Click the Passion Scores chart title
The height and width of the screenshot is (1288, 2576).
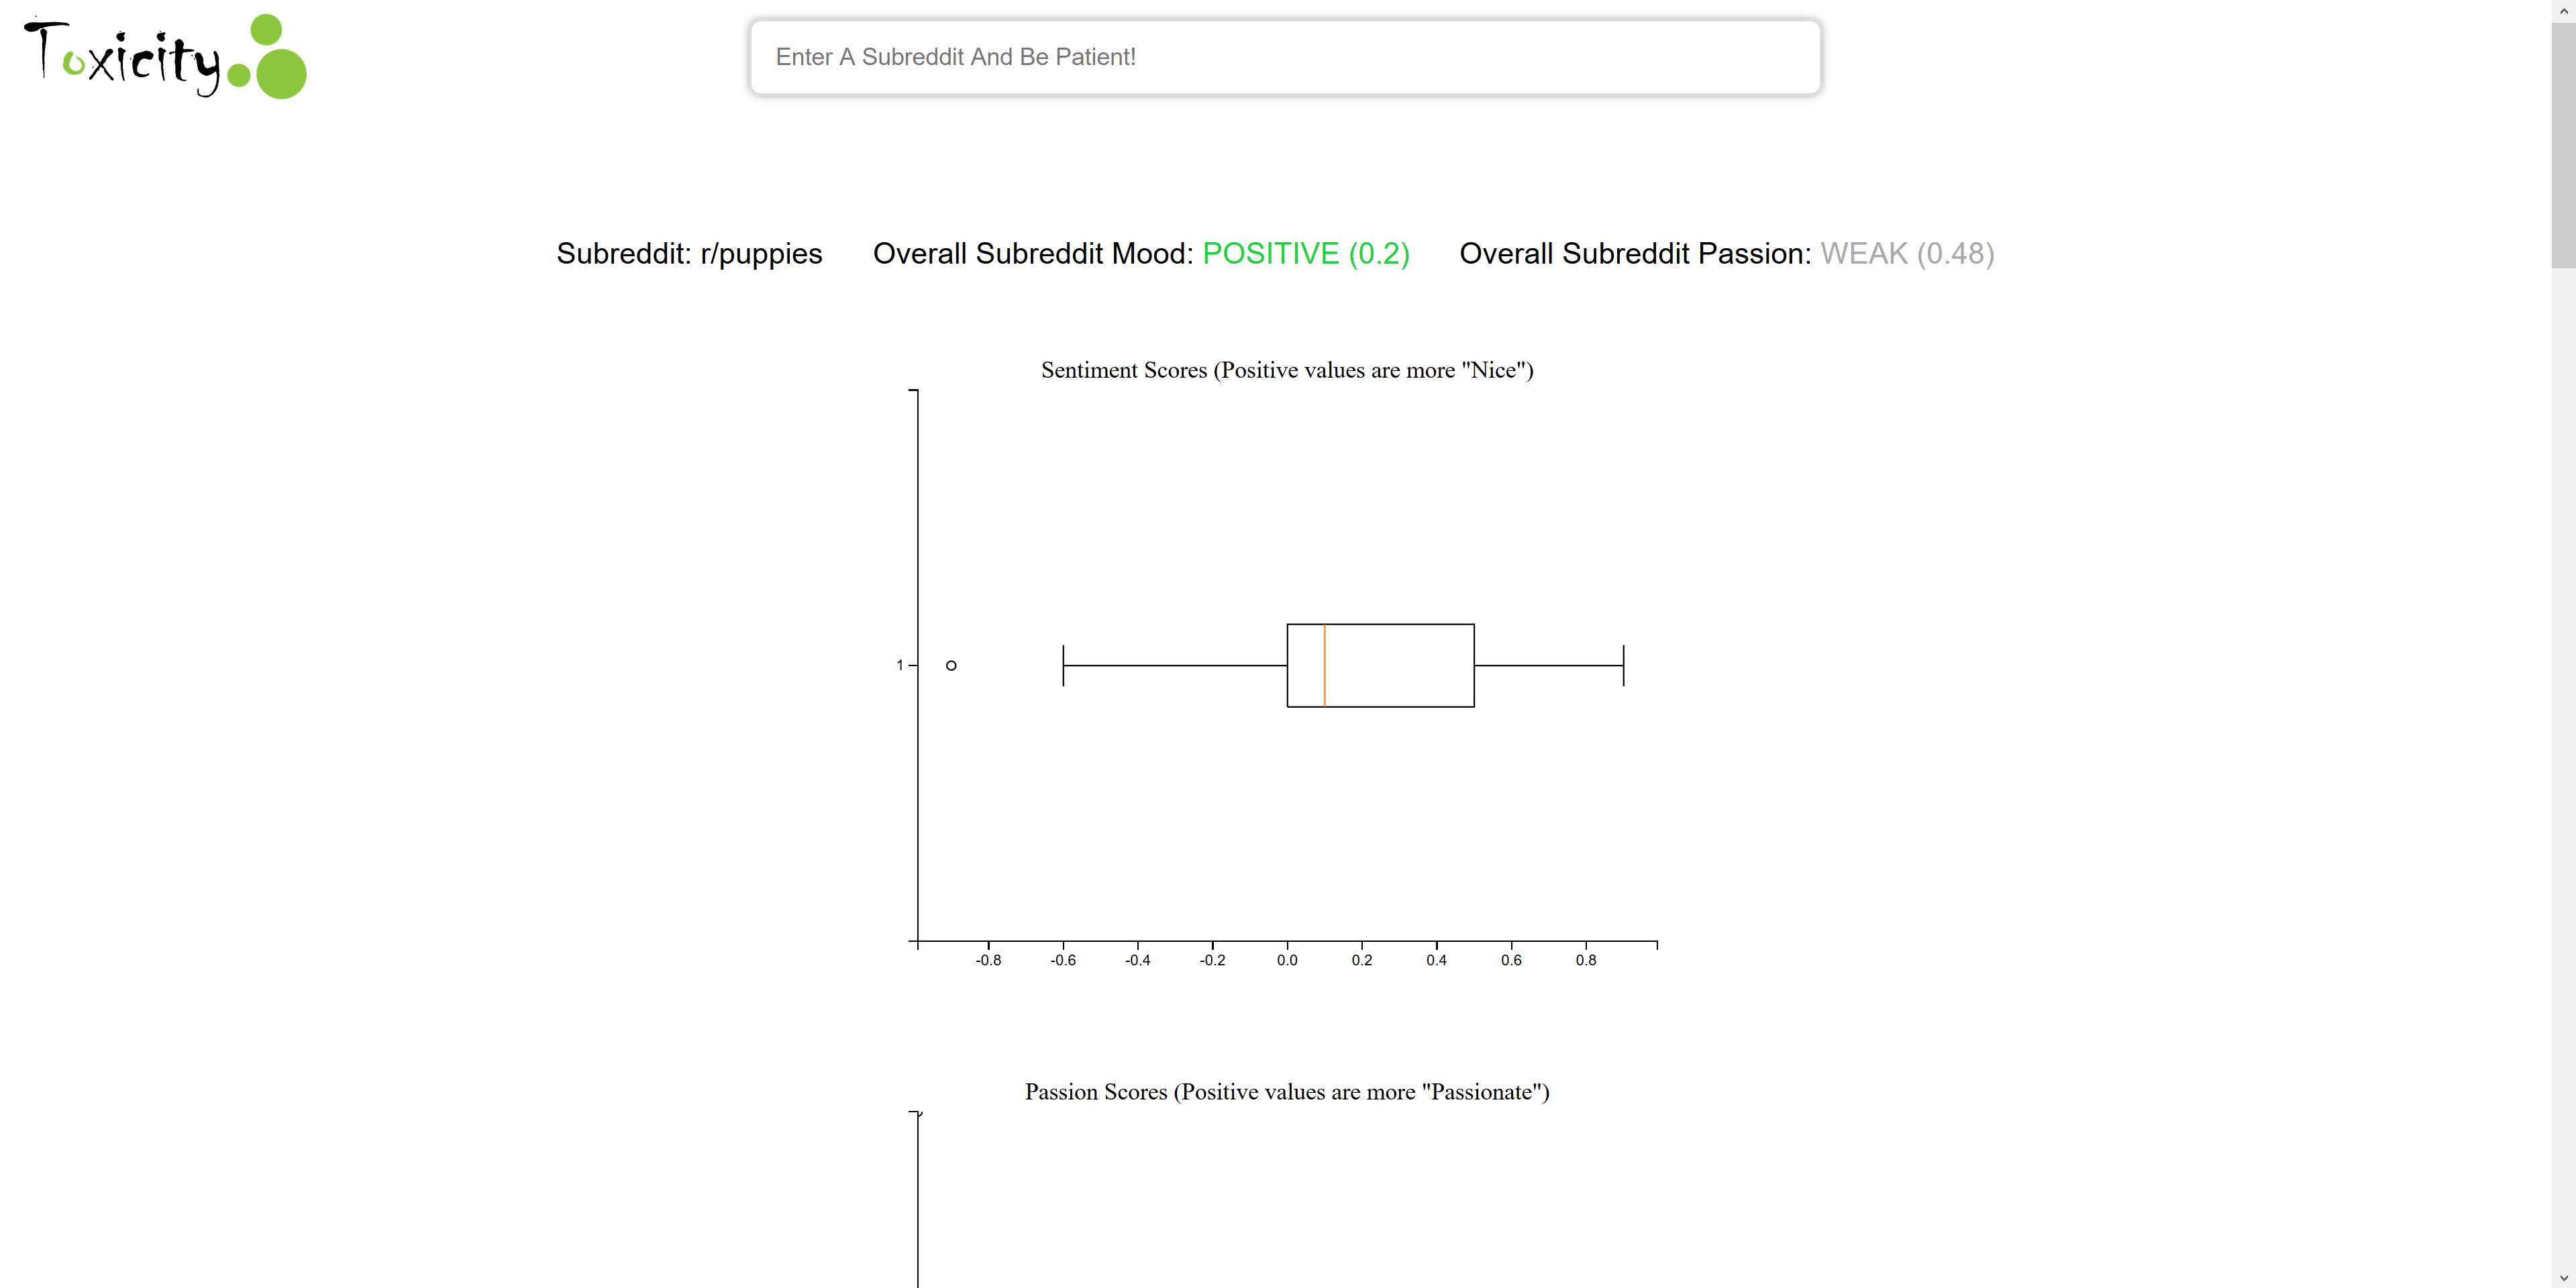[1287, 1092]
